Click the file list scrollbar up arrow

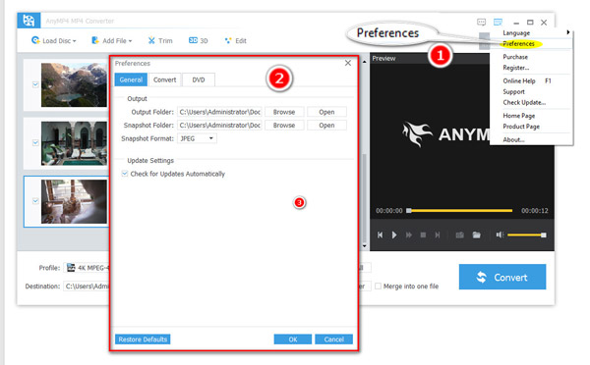click(364, 62)
